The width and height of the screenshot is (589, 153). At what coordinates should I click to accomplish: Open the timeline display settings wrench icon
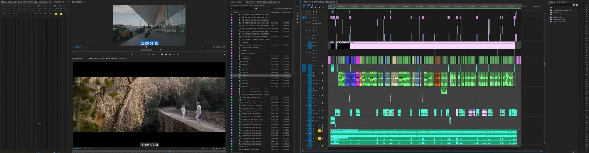[x=320, y=8]
